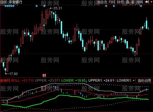
Task: Click the BOLL +21.71 indicator value
Action: pos(23,81)
